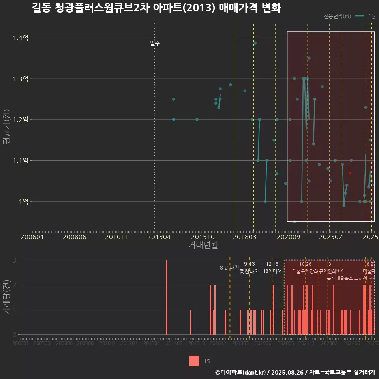
Task: Click the 10.26 대출규제강화 annotation
Action: (305, 268)
